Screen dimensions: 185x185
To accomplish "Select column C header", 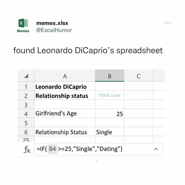I will point(138,76).
